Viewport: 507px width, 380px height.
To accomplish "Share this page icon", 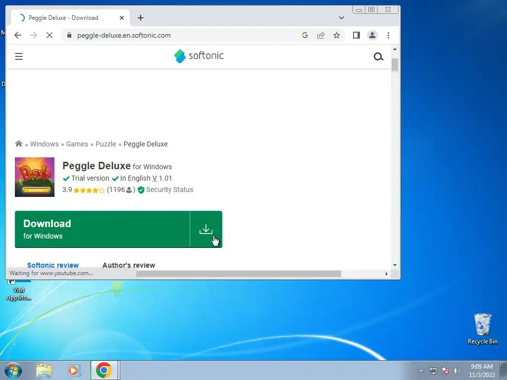I will [x=321, y=35].
